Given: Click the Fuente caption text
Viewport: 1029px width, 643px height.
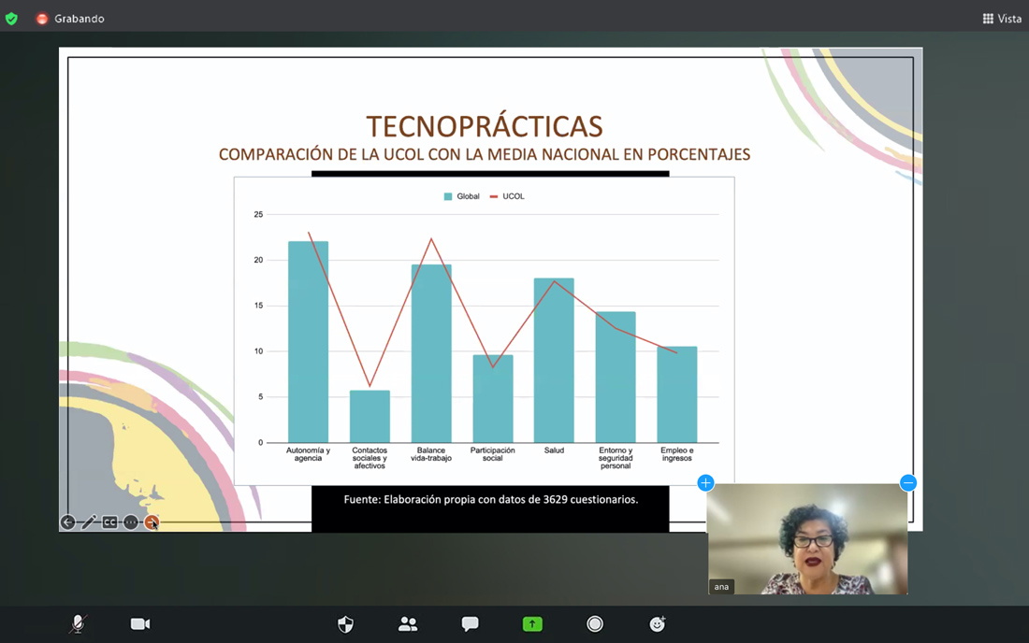Looking at the screenshot, I should (x=491, y=499).
